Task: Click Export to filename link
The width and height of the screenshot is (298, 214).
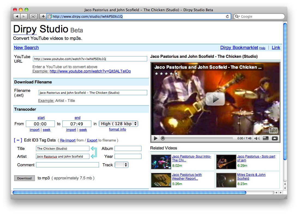Action: pyautogui.click(x=92, y=140)
